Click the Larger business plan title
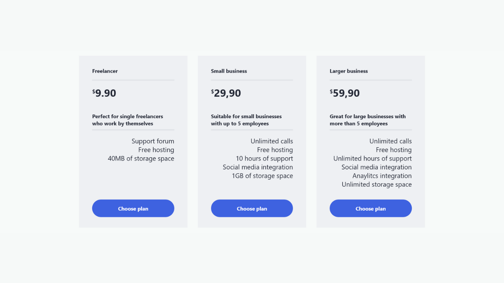This screenshot has width=504, height=283. tap(349, 71)
